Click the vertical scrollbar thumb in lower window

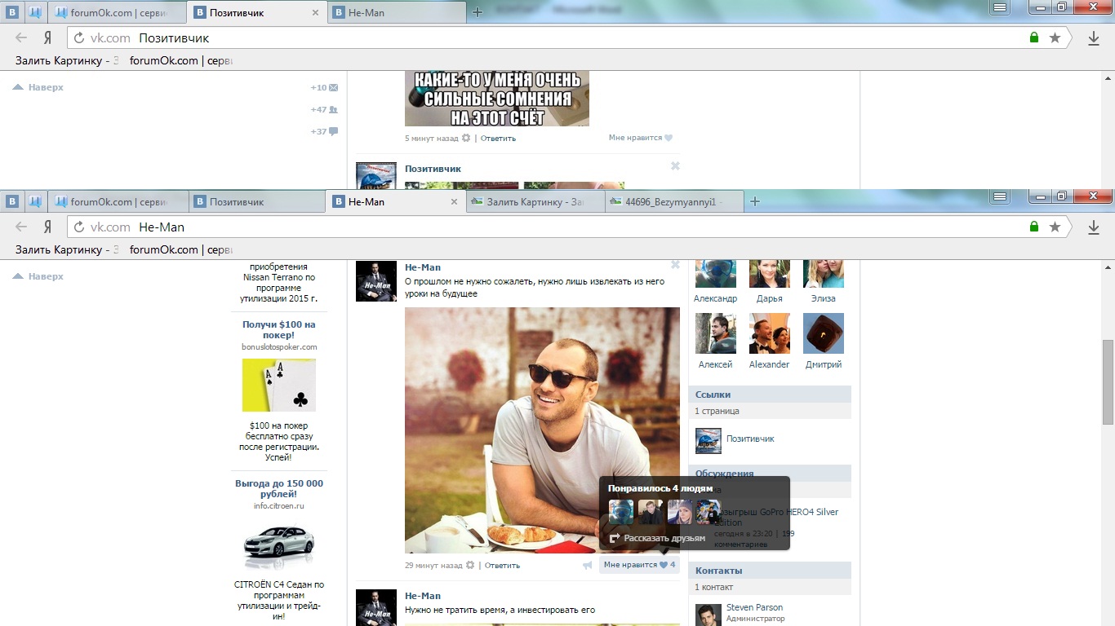pyautogui.click(x=1108, y=381)
